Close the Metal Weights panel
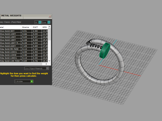This screenshot has height=121, width=162. pos(50,16)
